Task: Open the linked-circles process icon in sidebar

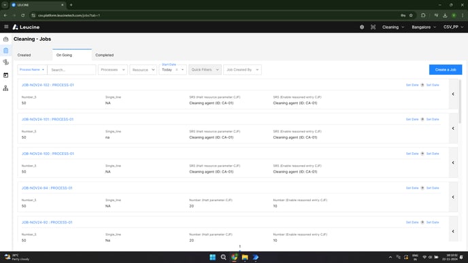Action: 5,63
